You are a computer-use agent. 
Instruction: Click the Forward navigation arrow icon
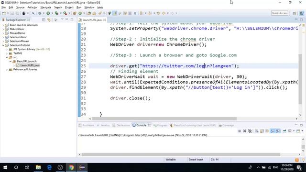[172, 13]
